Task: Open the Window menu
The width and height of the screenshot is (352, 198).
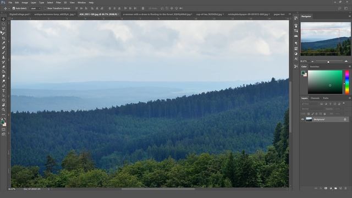Action: (81, 2)
